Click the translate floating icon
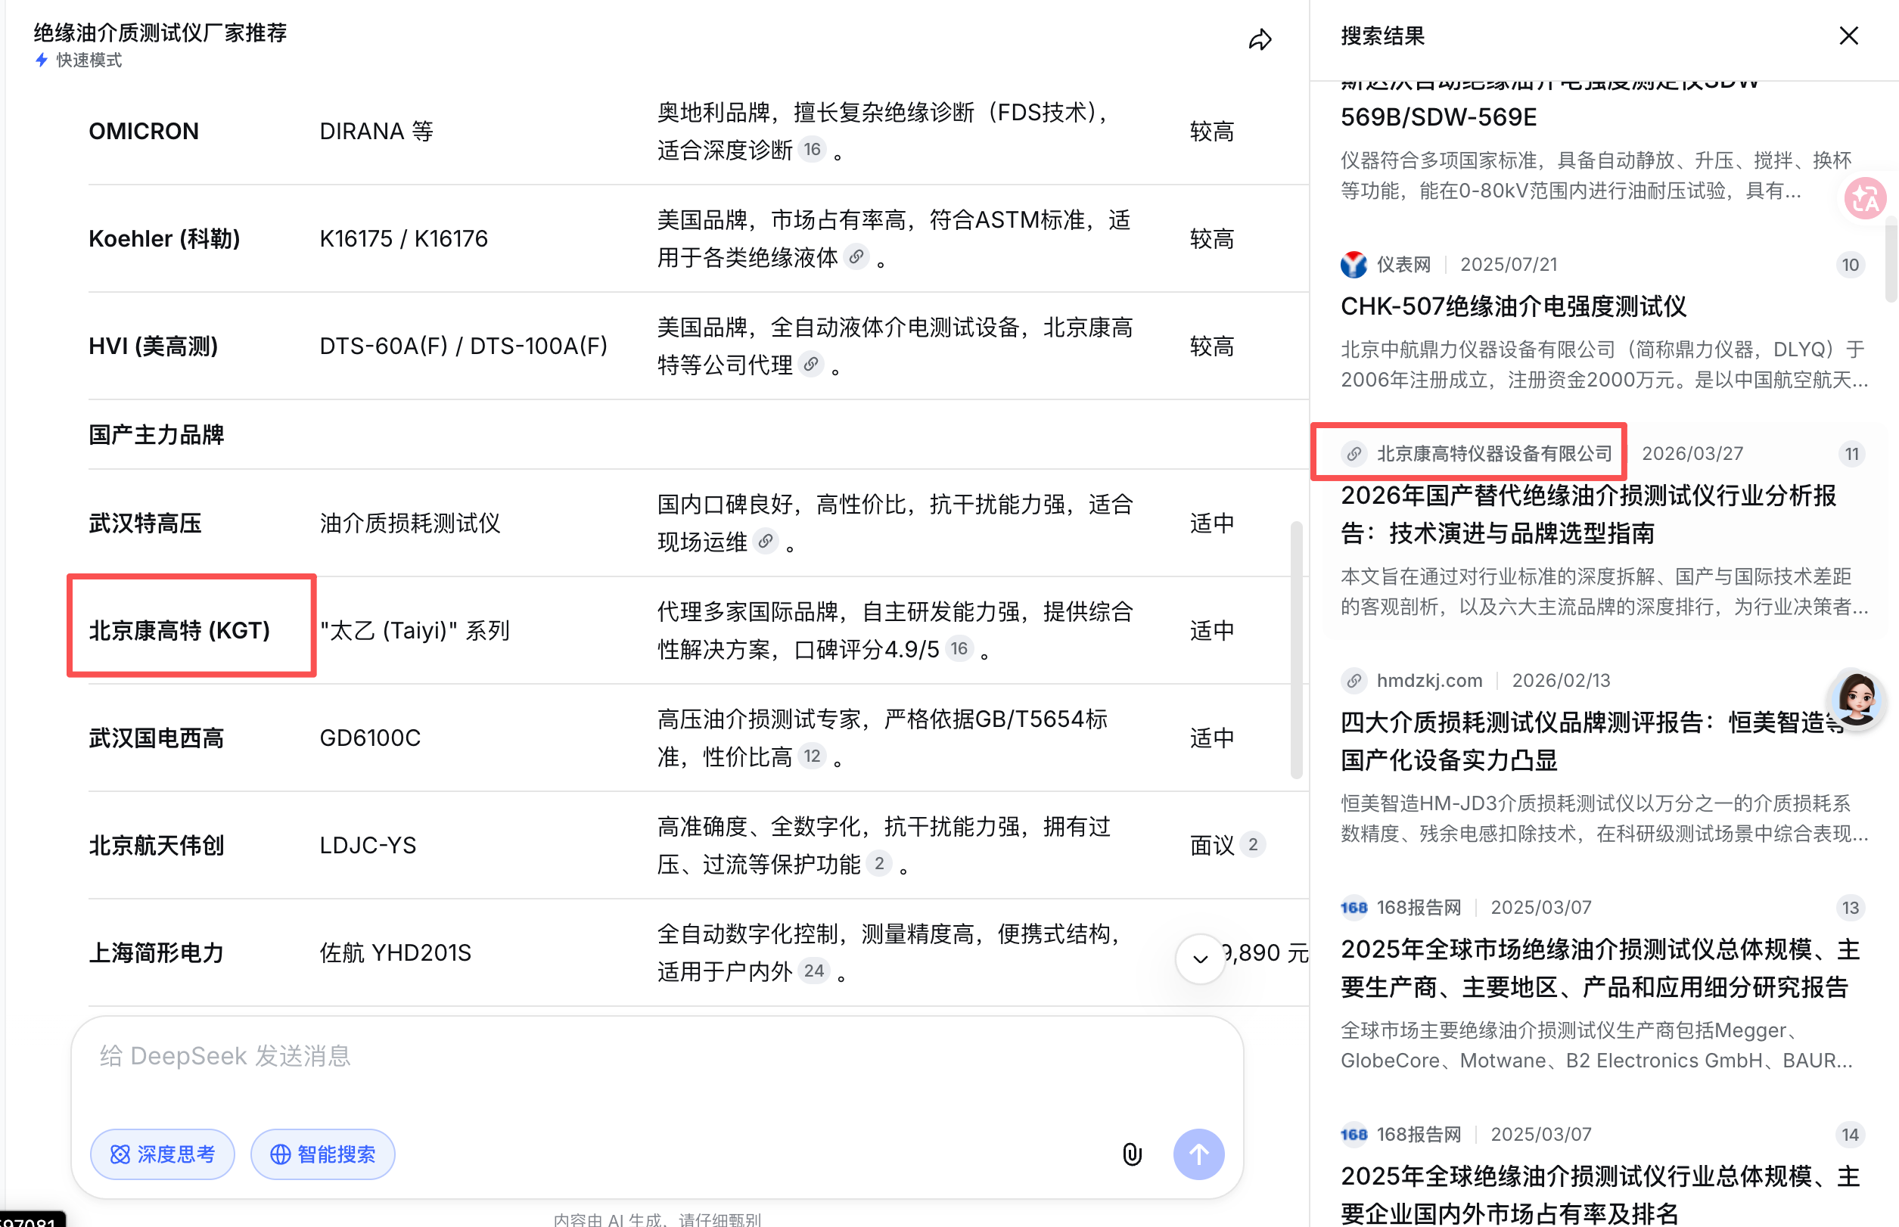 click(1865, 199)
